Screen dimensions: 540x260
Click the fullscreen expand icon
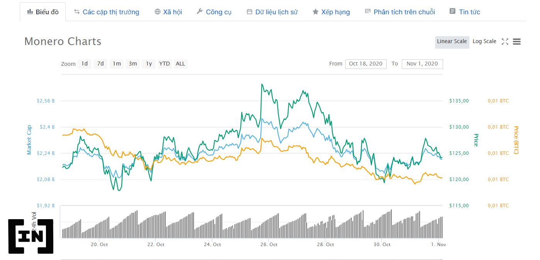505,42
